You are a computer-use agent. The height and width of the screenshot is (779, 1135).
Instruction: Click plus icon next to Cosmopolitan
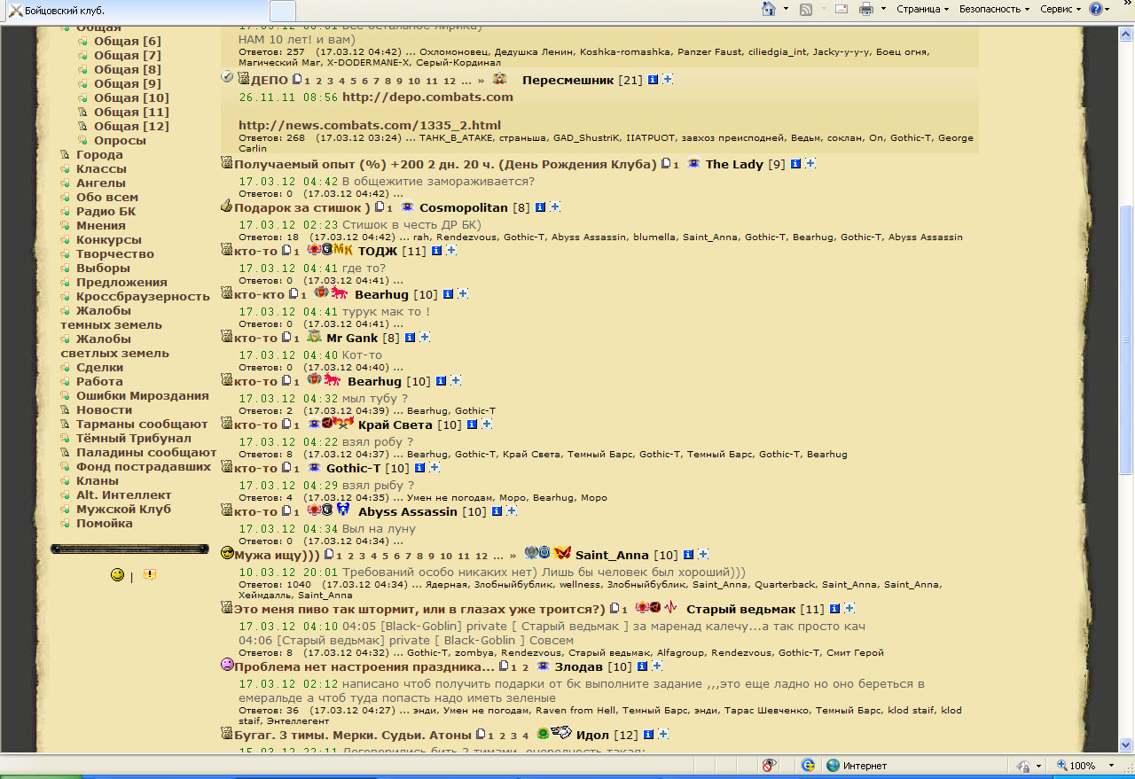coord(555,207)
